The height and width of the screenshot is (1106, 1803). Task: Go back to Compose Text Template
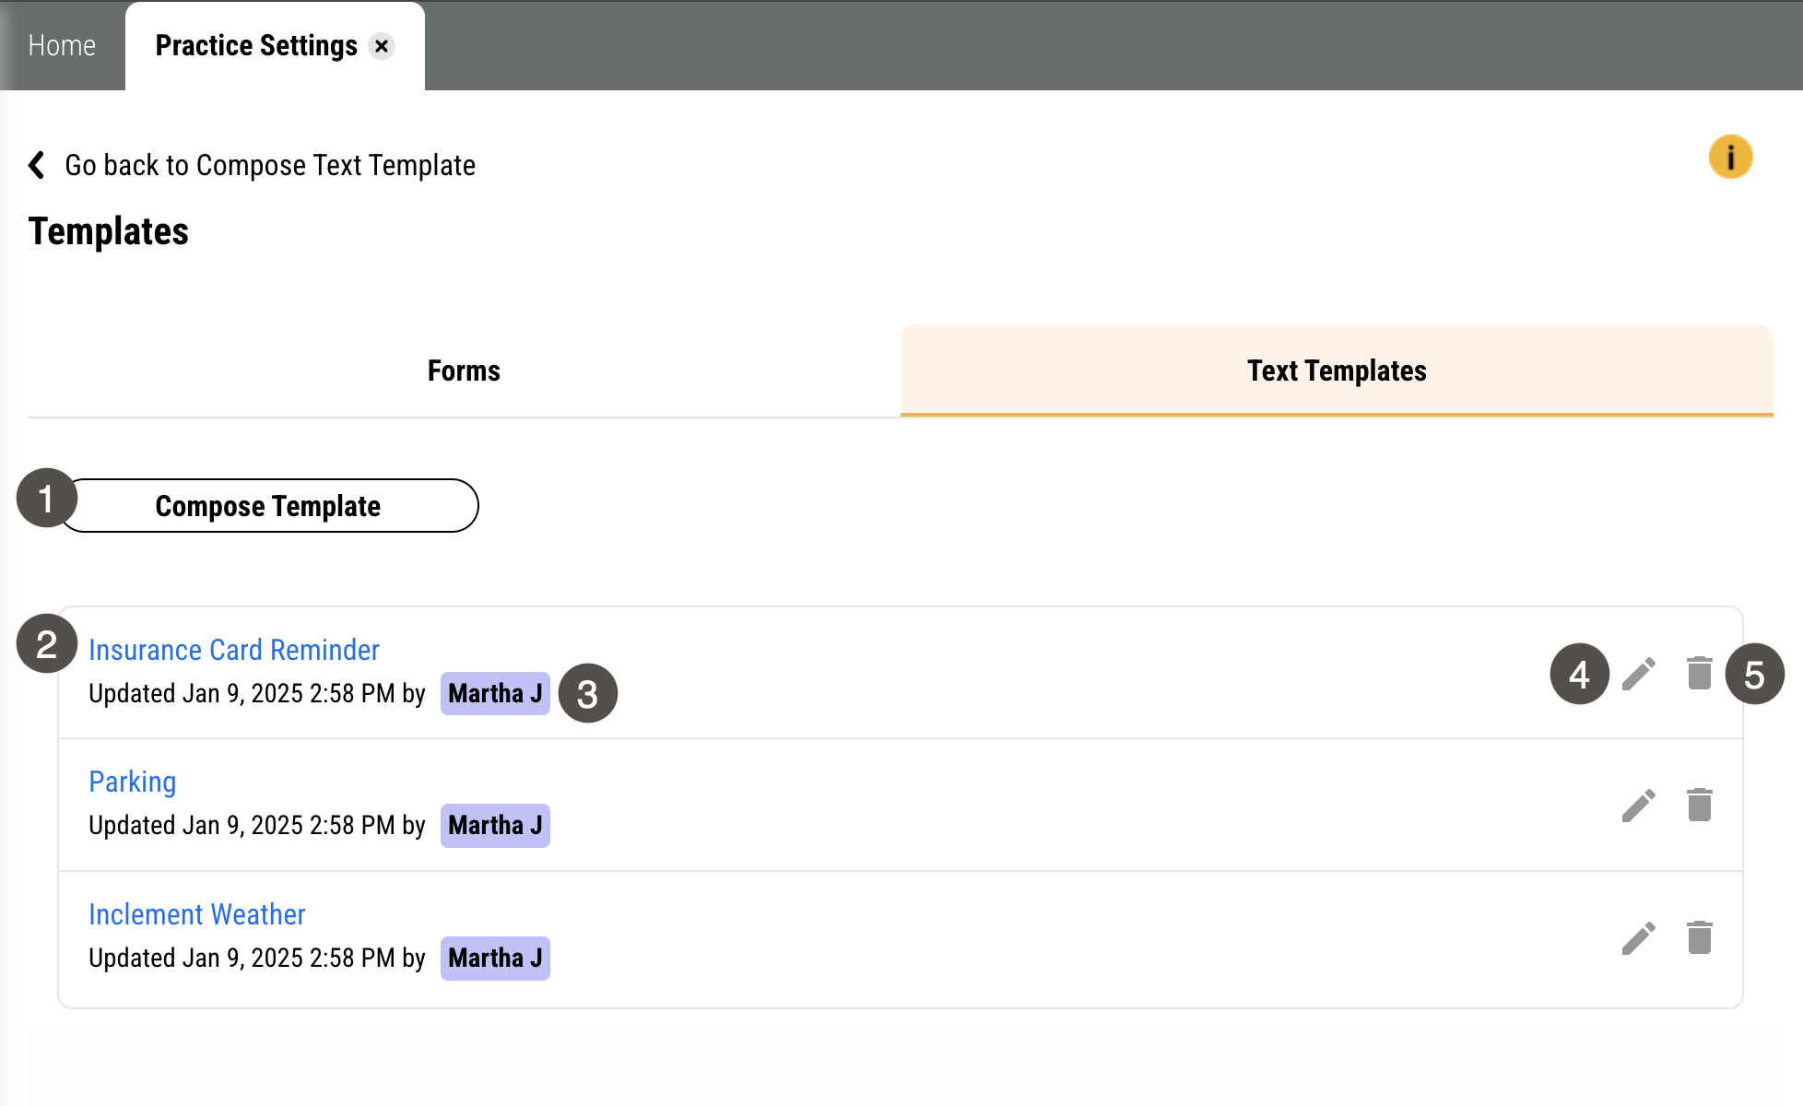click(270, 165)
